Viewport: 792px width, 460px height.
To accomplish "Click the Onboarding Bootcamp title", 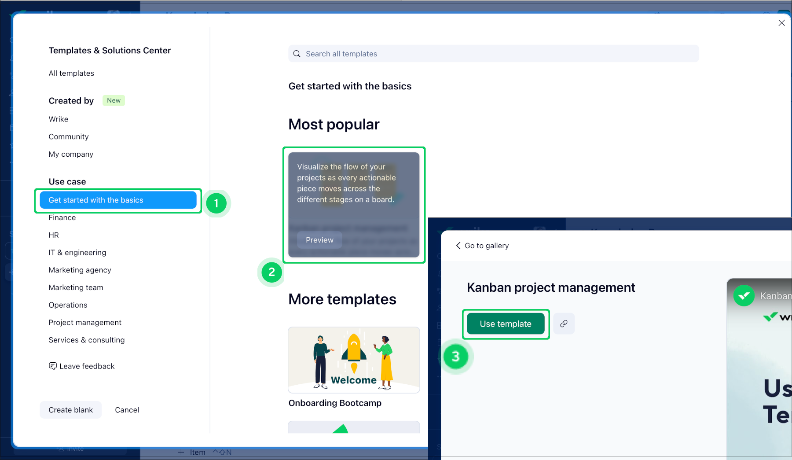I will 335,403.
